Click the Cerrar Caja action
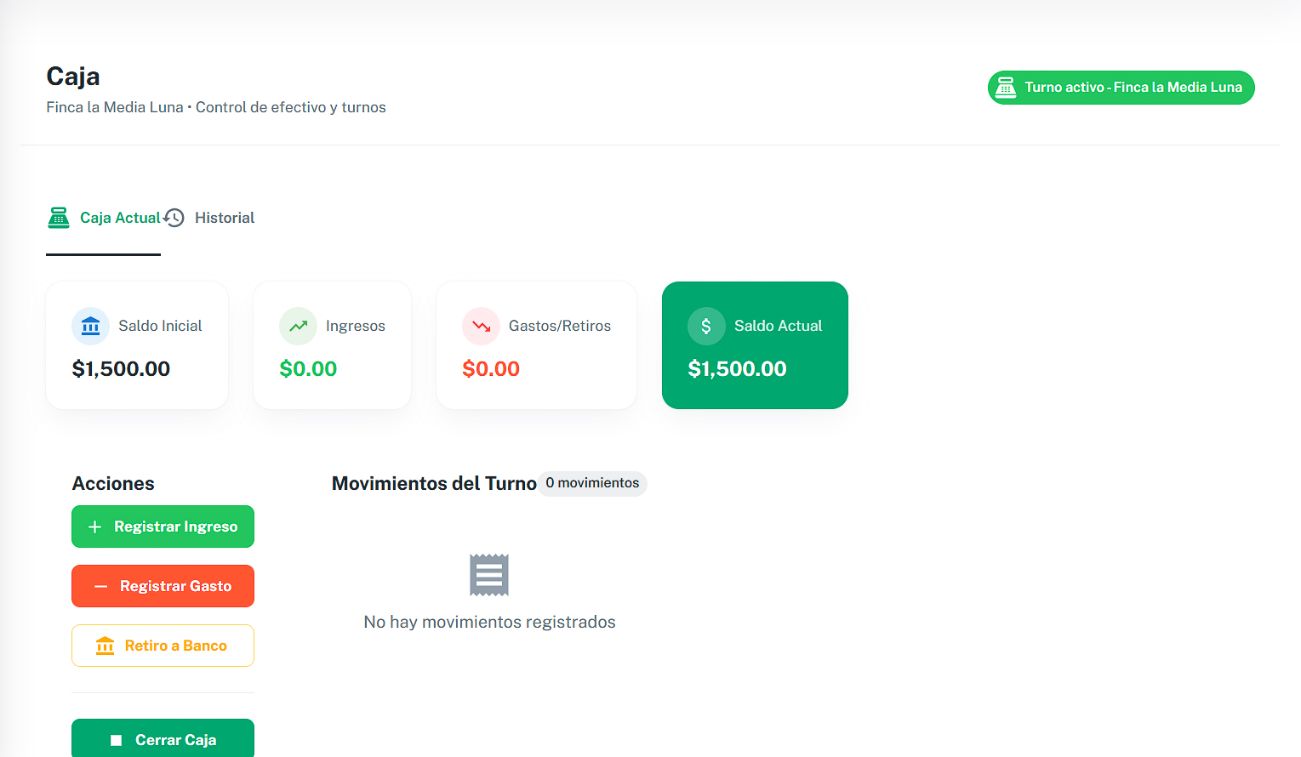The image size is (1301, 757). [x=163, y=739]
